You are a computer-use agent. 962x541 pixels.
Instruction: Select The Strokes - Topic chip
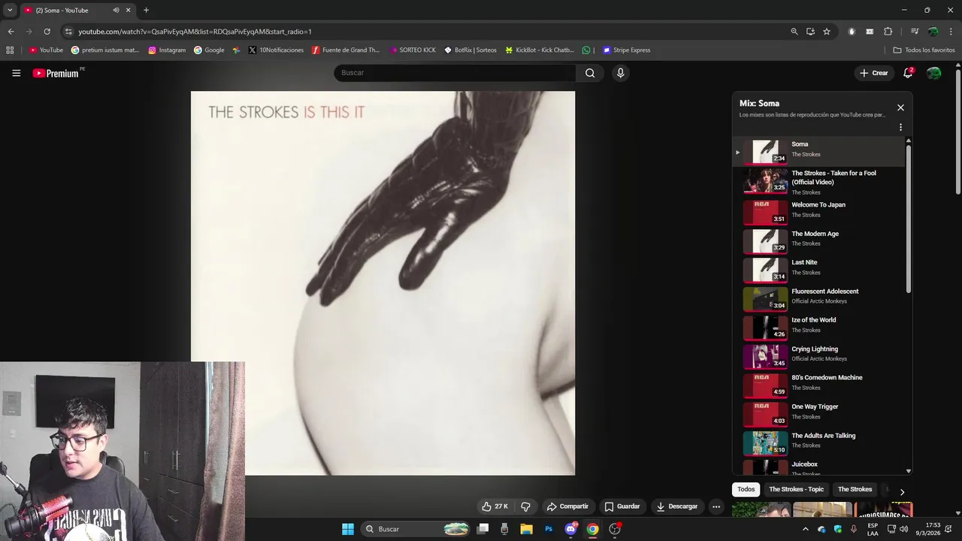coord(796,489)
